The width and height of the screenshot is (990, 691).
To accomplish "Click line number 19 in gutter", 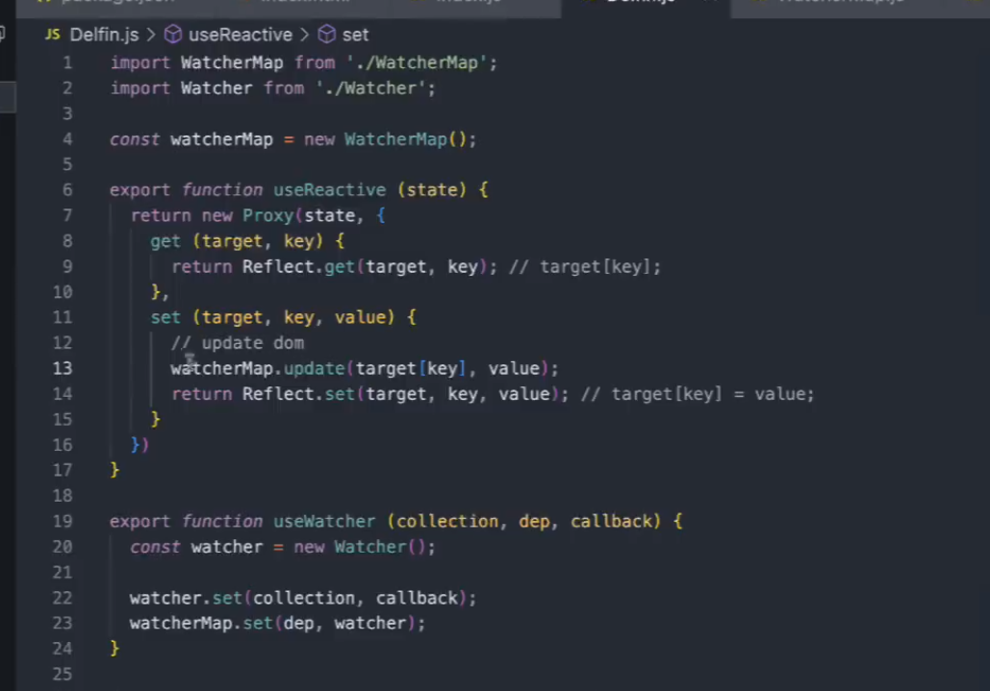I will (x=63, y=522).
